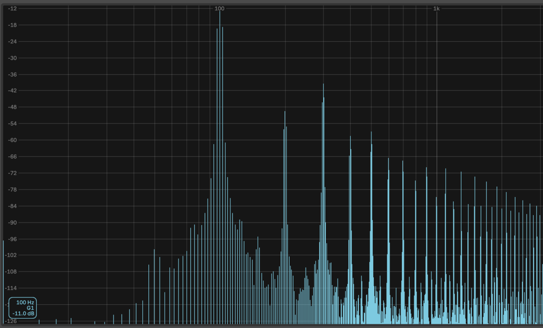543x328 pixels.
Task: Click the "-11.0 dB" level value
Action: coord(24,314)
